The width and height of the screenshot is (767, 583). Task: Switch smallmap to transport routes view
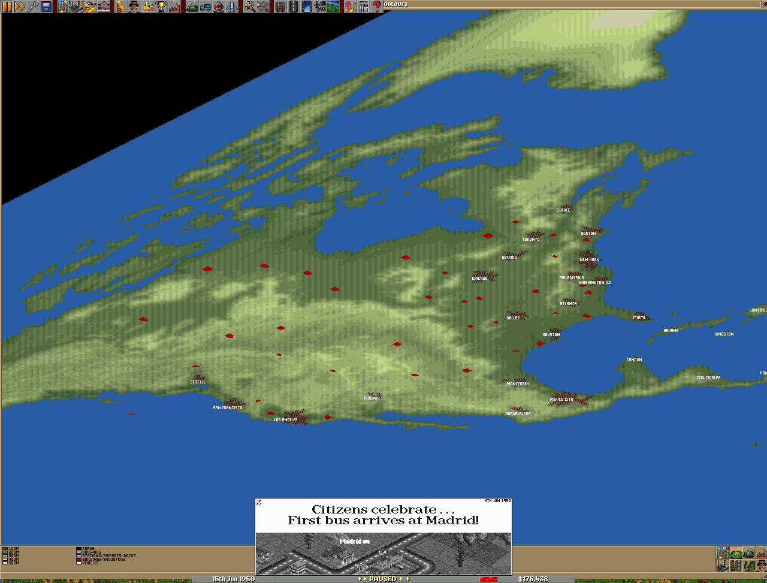point(736,566)
